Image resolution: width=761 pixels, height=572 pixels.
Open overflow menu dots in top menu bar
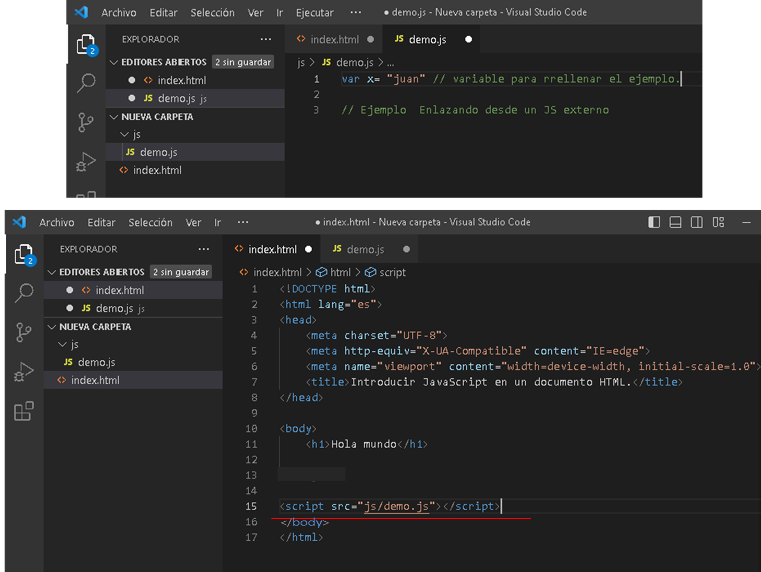coord(356,12)
